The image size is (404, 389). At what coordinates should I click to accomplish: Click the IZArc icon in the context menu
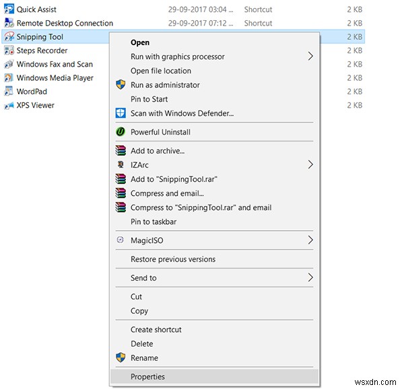121,164
